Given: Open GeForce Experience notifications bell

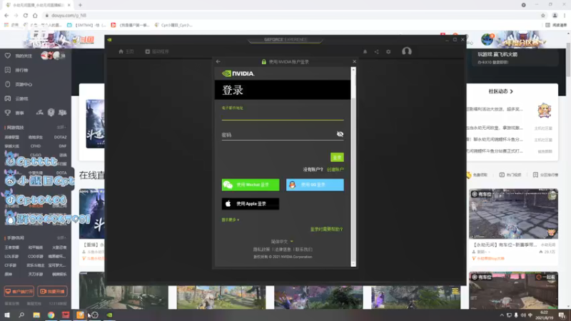Looking at the screenshot, I should point(365,51).
